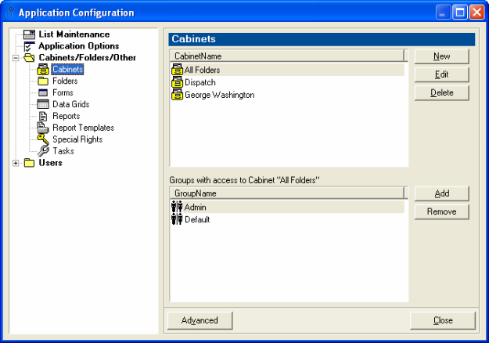Viewport: 489px width, 343px height.
Task: Click the Forms window icon
Action: pyautogui.click(x=43, y=92)
